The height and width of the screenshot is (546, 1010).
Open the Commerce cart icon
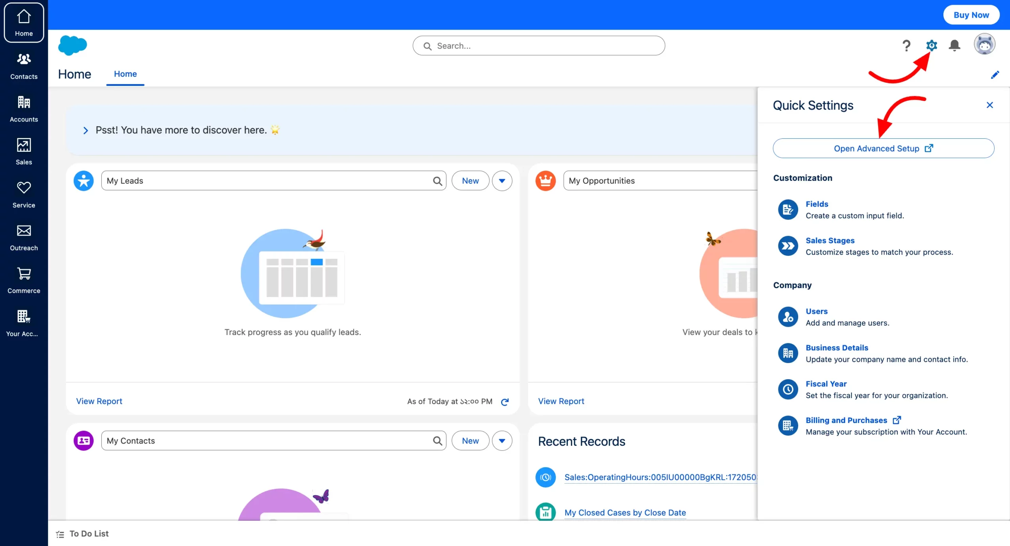(24, 280)
